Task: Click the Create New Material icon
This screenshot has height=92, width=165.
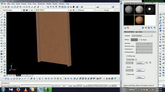Action: tap(143, 28)
